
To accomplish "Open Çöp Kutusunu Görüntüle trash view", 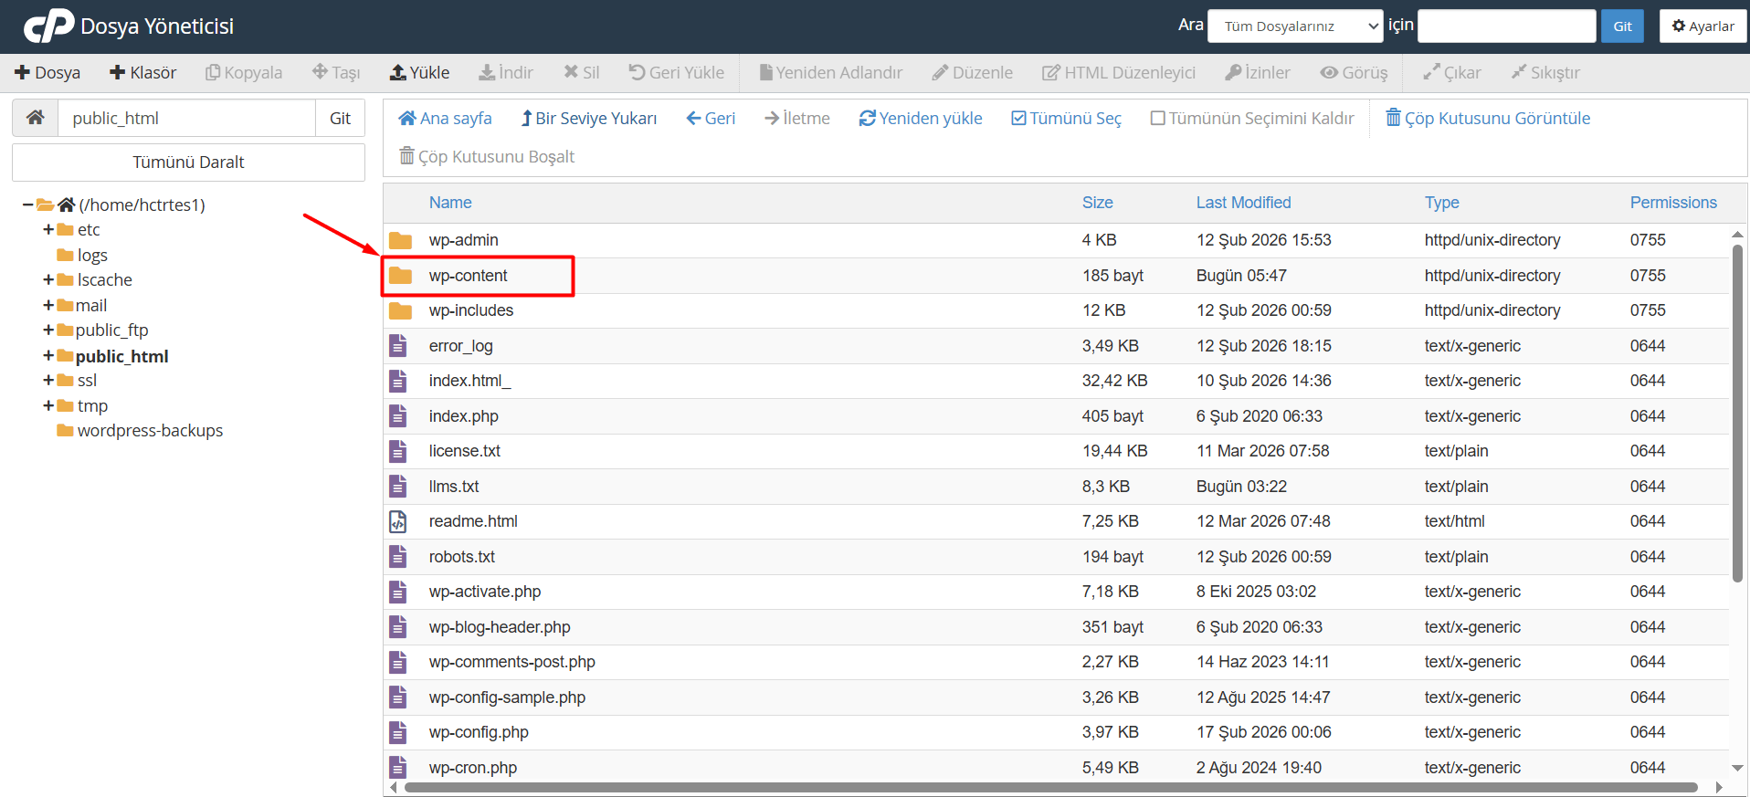I will [x=1488, y=118].
